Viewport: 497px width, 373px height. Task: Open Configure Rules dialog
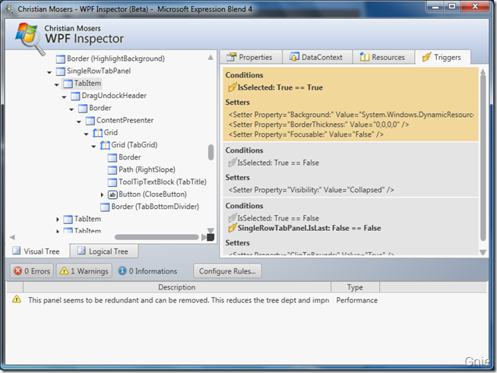click(x=227, y=271)
